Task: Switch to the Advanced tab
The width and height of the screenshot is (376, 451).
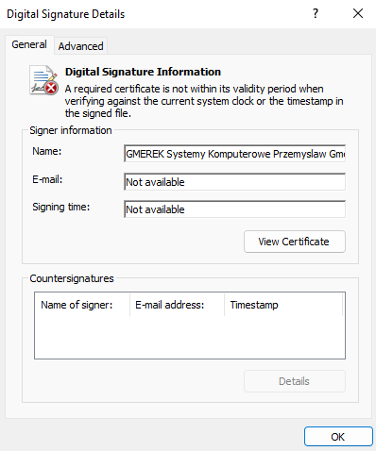Action: click(x=80, y=46)
